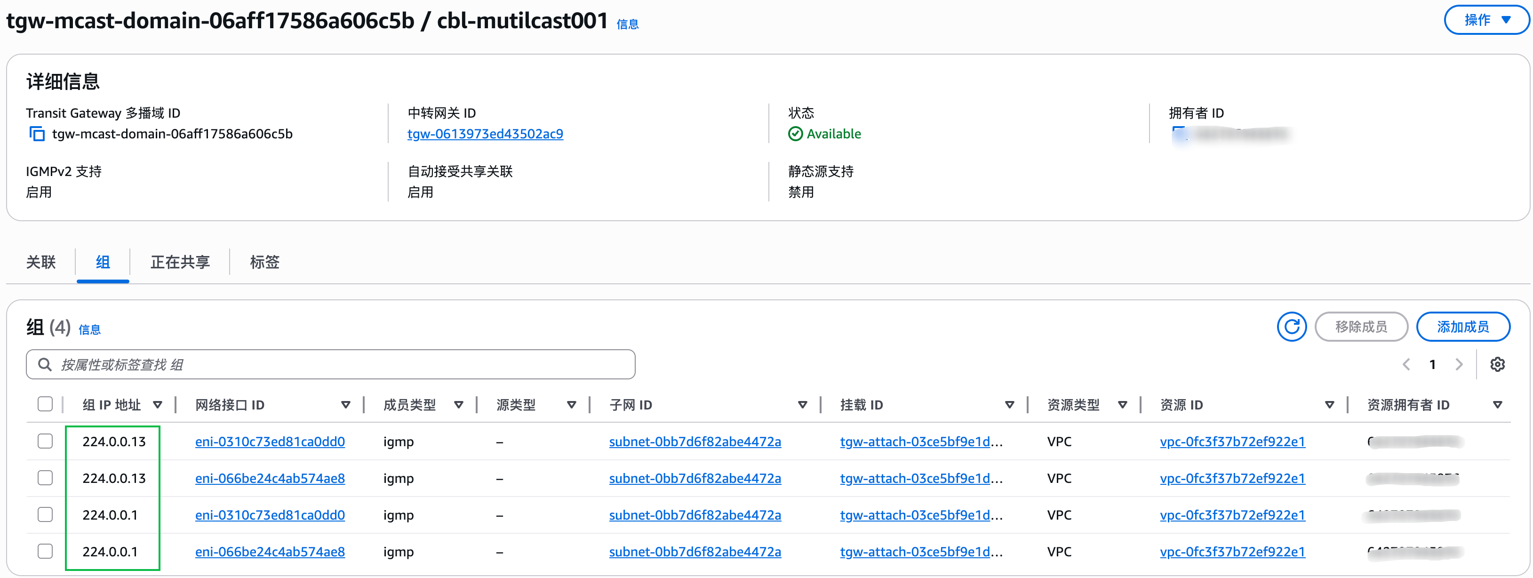Go to next page arrow

pos(1459,364)
